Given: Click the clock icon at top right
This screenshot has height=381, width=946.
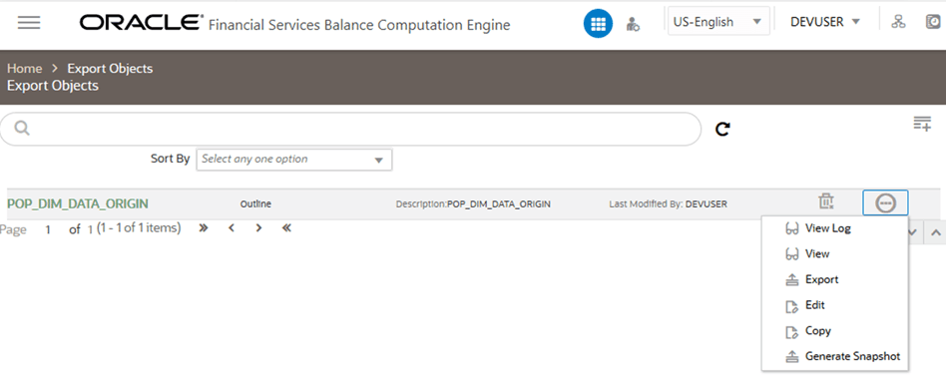Looking at the screenshot, I should 933,22.
